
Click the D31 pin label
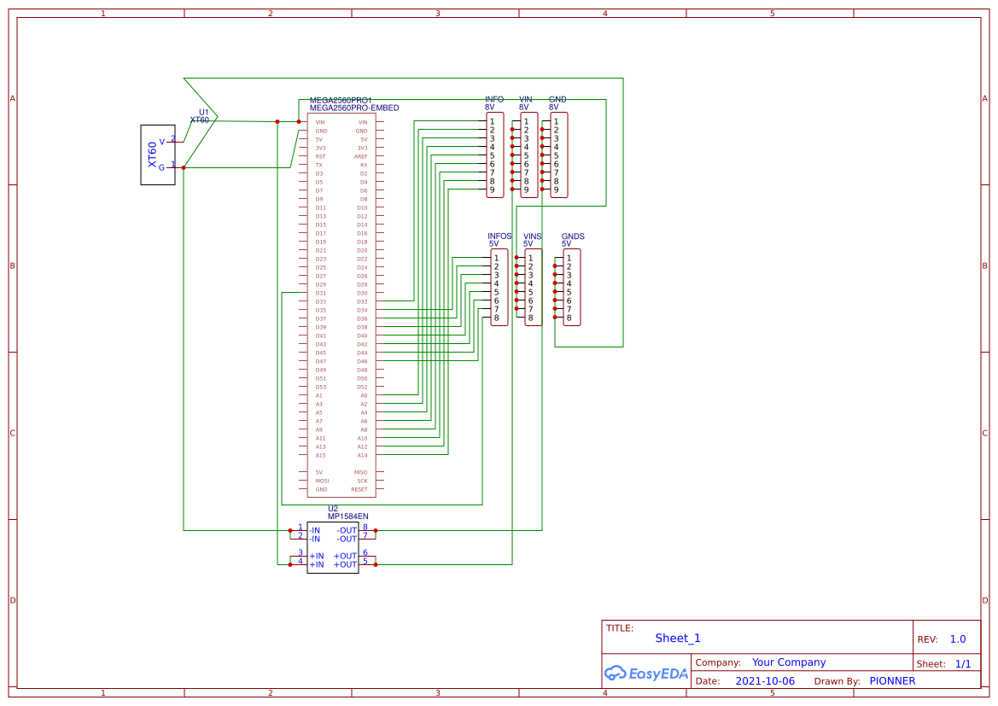click(321, 294)
